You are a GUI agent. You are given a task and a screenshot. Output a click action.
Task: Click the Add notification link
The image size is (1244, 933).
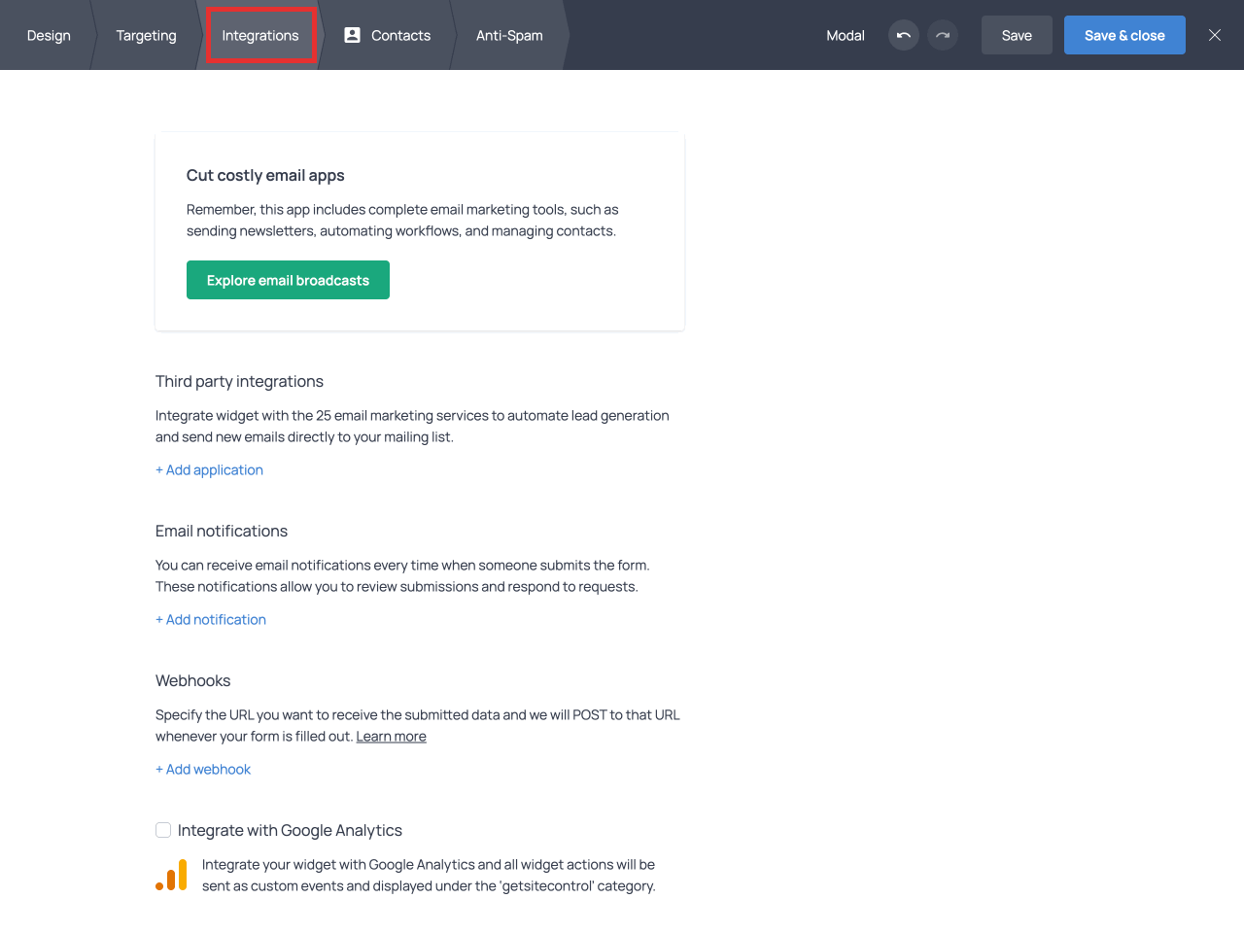(x=211, y=620)
